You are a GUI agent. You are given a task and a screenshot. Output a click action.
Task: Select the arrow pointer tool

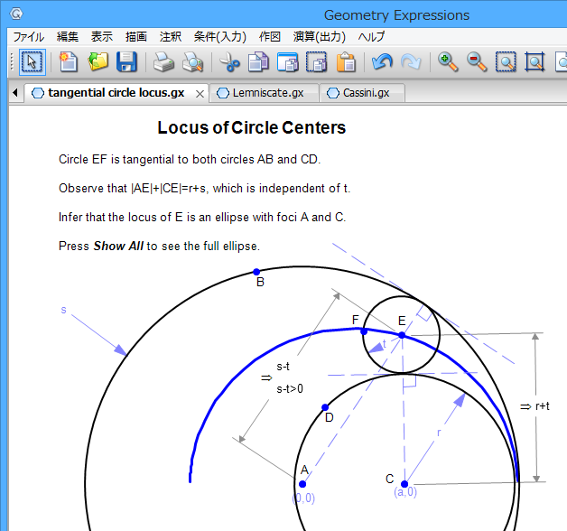tap(32, 62)
